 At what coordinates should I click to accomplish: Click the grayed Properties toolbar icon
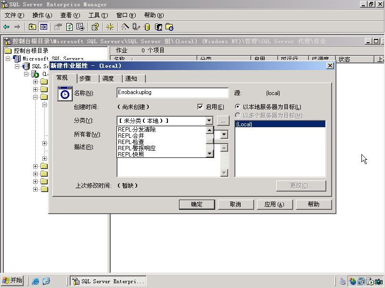click(58, 27)
